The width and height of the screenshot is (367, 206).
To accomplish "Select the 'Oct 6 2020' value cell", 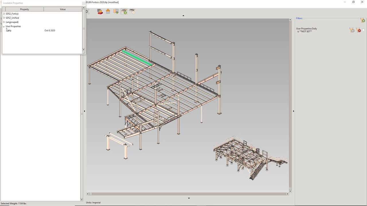I will [50, 30].
